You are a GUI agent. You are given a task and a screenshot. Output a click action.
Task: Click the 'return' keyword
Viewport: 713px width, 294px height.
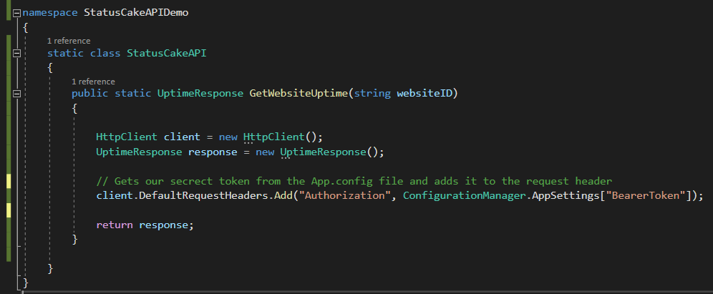point(114,225)
